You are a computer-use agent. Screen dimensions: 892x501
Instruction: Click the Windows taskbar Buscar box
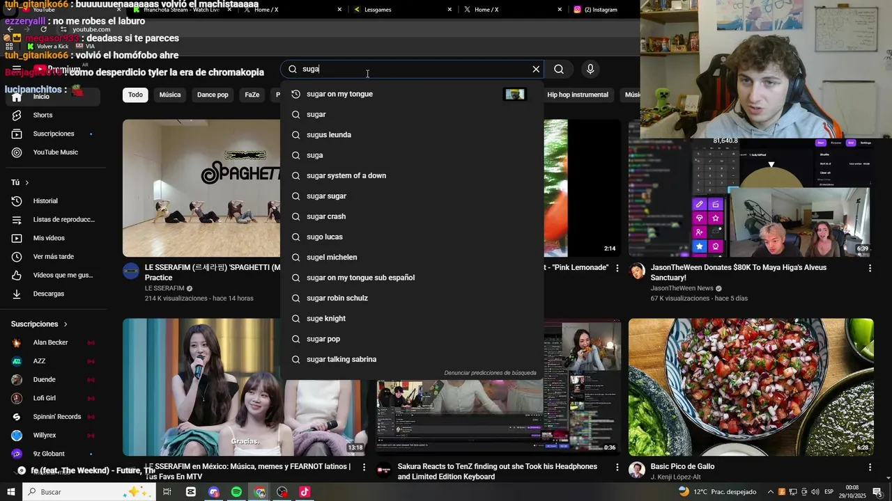click(x=89, y=492)
